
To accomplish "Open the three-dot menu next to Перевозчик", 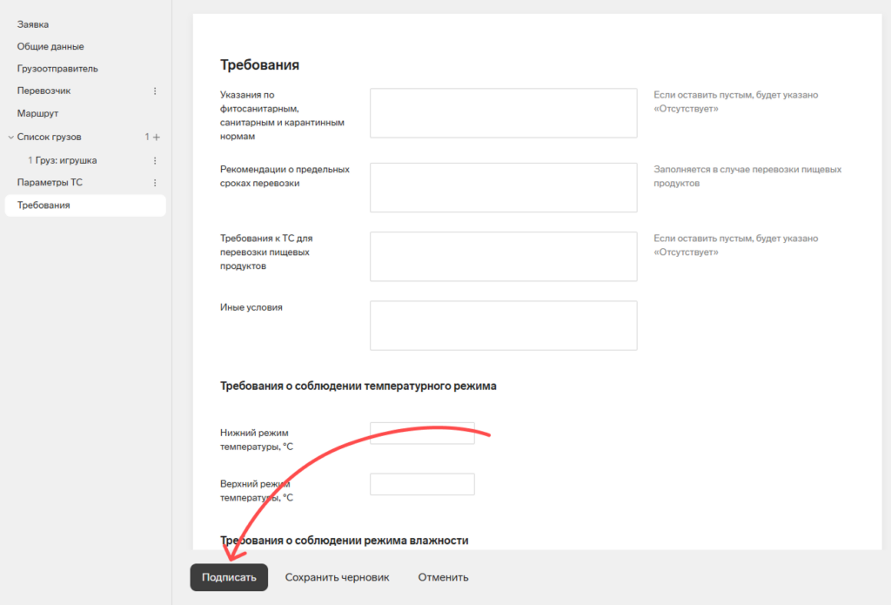I will pos(155,91).
